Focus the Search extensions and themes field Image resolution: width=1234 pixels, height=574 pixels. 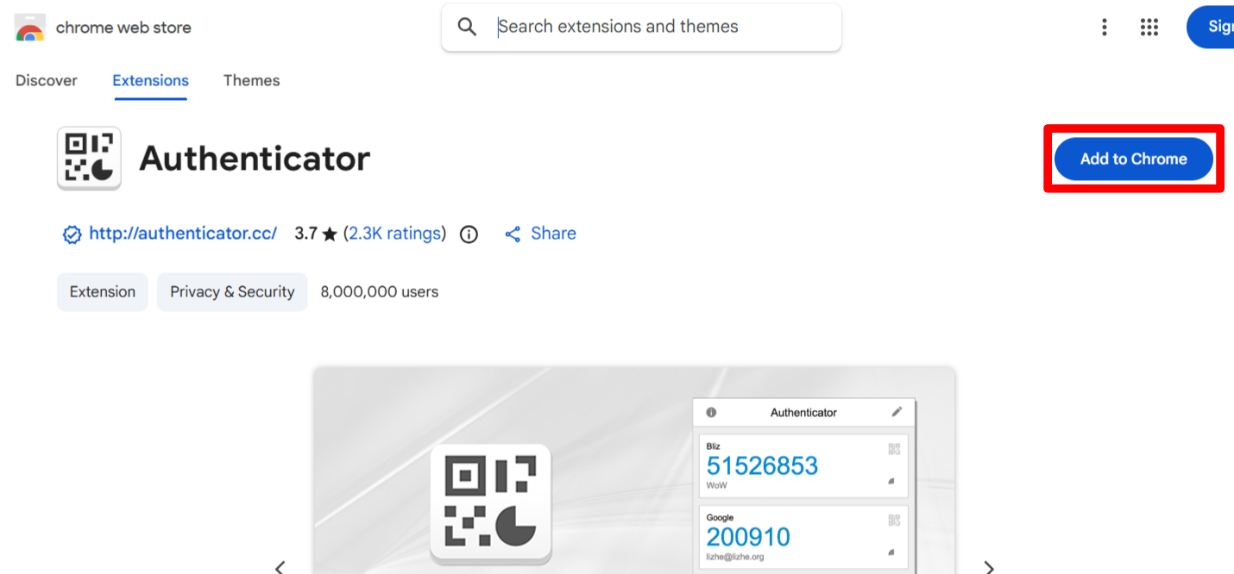click(641, 27)
